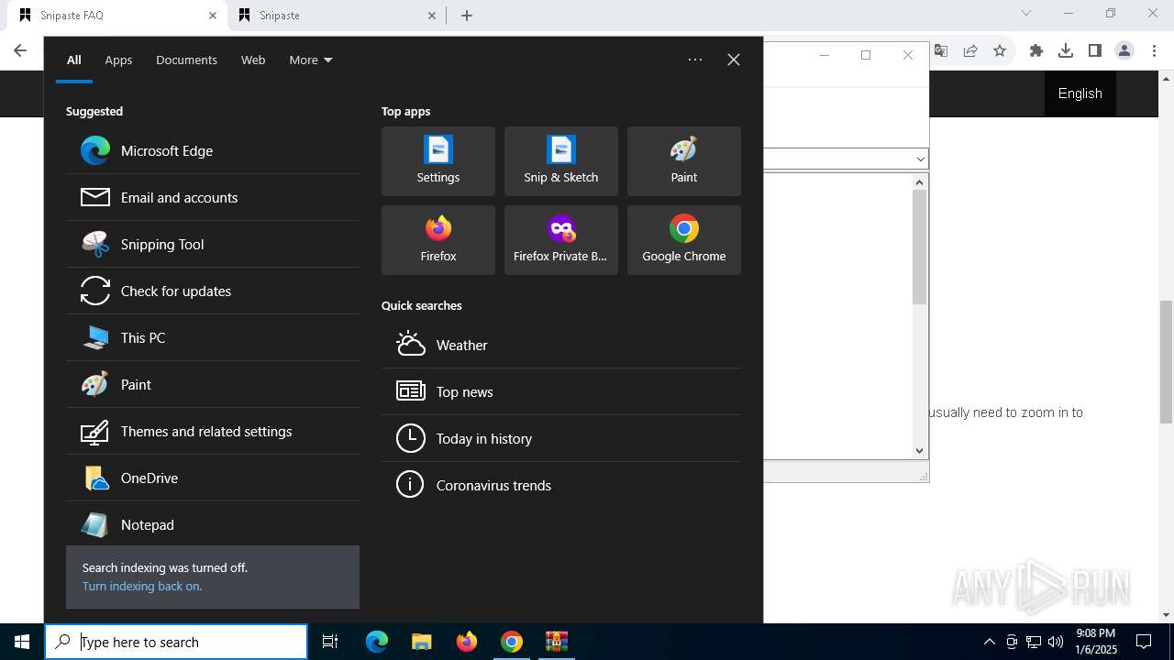The height and width of the screenshot is (660, 1174).
Task: Open File Explorer on taskbar
Action: pos(421,642)
